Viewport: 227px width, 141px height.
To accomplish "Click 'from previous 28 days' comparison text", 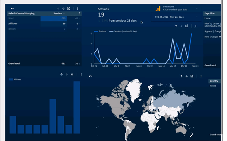I will point(122,21).
